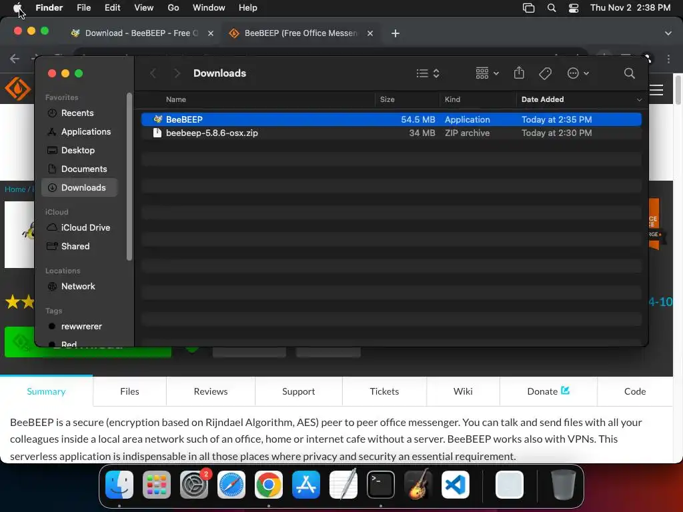Open a new browser tab

(x=396, y=33)
